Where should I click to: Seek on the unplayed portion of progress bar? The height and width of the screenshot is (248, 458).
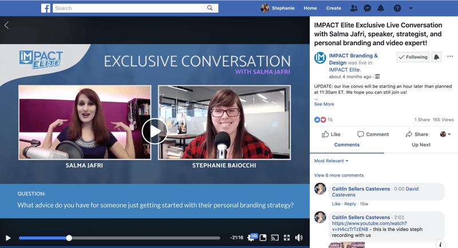(x=146, y=238)
